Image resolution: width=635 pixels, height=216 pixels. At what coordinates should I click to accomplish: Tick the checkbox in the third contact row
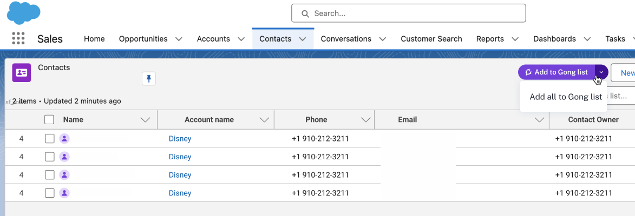pos(49,175)
